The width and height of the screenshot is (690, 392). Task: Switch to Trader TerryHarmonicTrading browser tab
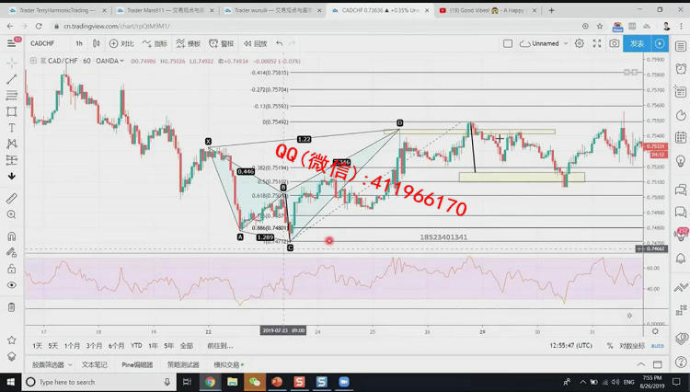point(56,10)
